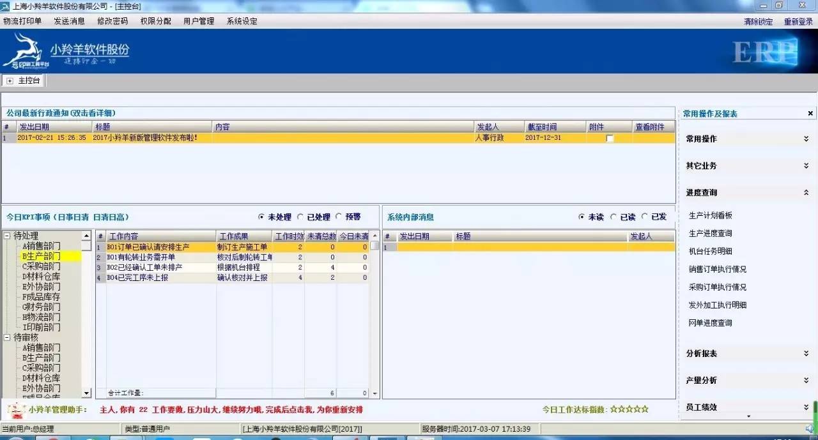
Task: Select C采购部门 under 待处理 tree
Action: click(42, 266)
